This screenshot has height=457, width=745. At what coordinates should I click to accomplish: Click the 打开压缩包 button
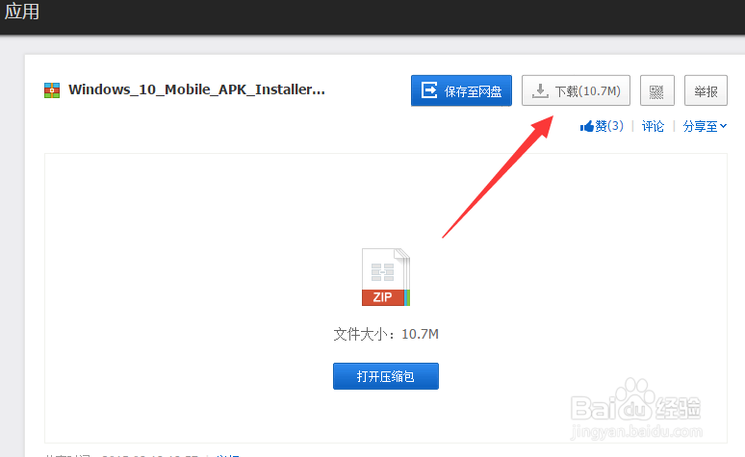pyautogui.click(x=385, y=376)
